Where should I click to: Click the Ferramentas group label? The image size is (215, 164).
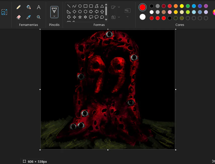click(x=28, y=25)
